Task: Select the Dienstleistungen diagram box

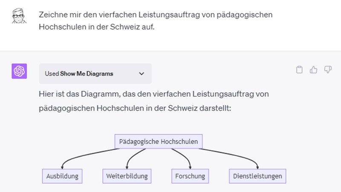Action: [257, 176]
